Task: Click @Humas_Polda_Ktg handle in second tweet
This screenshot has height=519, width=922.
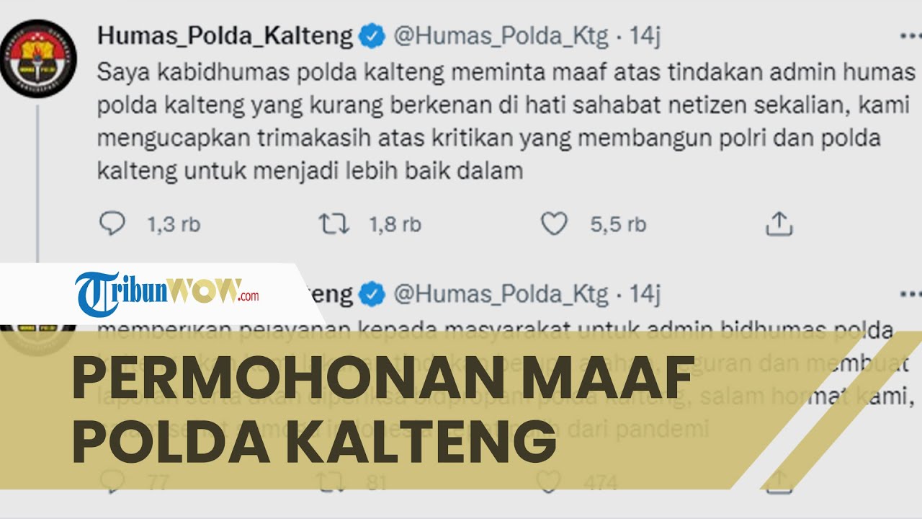Action: coord(501,293)
